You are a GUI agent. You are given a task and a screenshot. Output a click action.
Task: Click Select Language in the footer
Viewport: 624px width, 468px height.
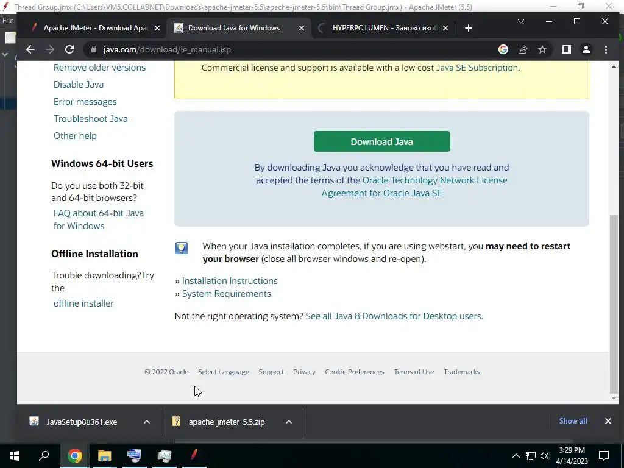point(224,372)
